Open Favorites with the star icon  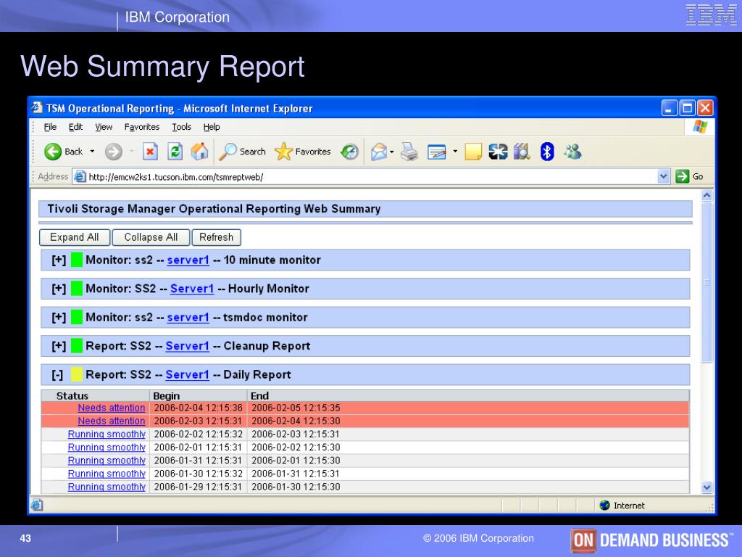click(x=283, y=152)
